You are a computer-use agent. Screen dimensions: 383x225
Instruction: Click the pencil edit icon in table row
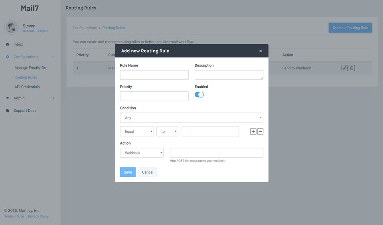coord(345,68)
